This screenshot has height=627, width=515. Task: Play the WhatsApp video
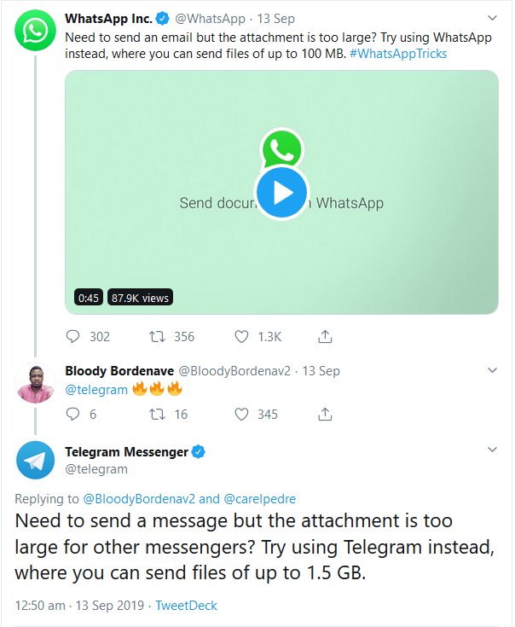tap(281, 194)
